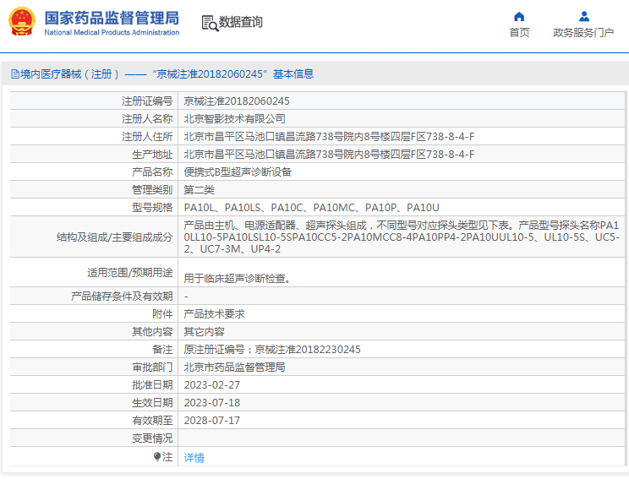Click expiry date 2028-07-17

click(x=212, y=420)
